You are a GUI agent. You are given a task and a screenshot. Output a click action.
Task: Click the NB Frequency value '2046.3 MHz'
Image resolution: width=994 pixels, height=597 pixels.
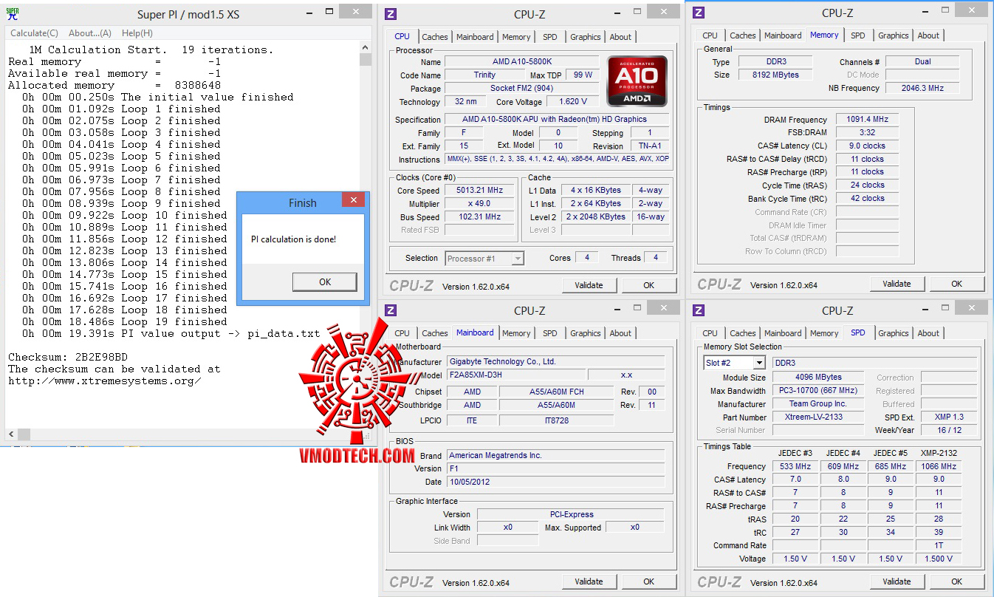coord(922,88)
